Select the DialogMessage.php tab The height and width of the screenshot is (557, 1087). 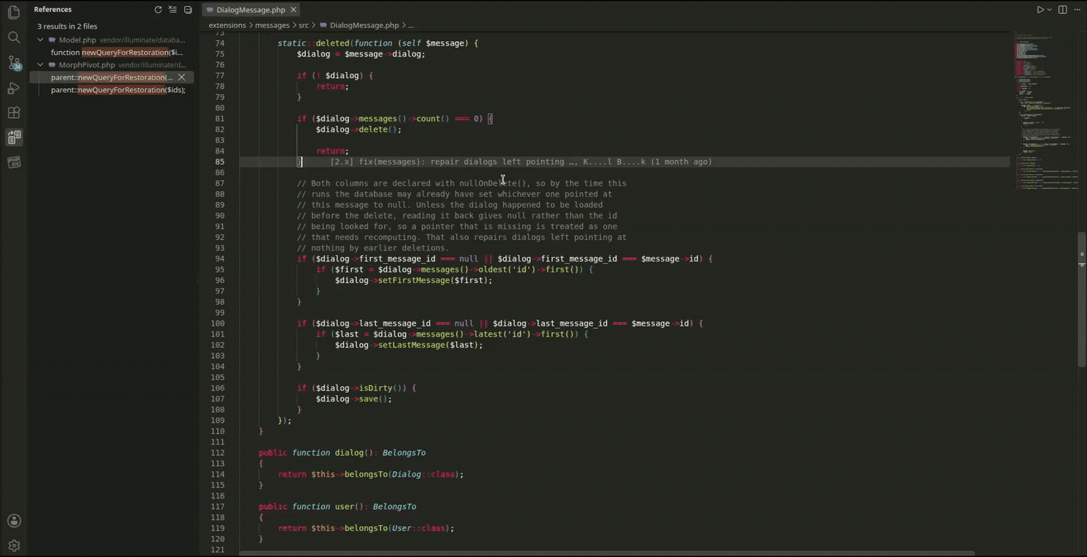(x=250, y=9)
